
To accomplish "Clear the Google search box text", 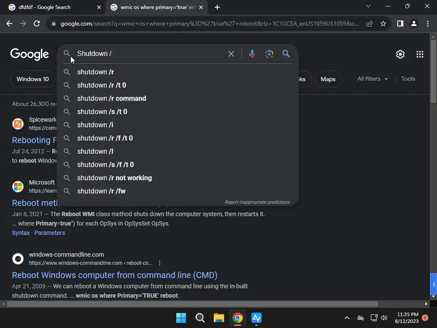I will click(x=231, y=53).
